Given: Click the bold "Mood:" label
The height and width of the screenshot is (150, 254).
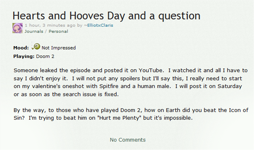Looking at the screenshot, I should 21,48.
